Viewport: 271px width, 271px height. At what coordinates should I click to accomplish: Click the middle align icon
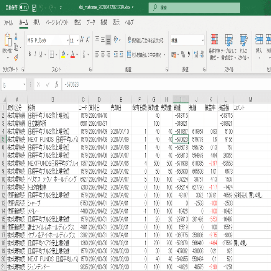pos(103,40)
